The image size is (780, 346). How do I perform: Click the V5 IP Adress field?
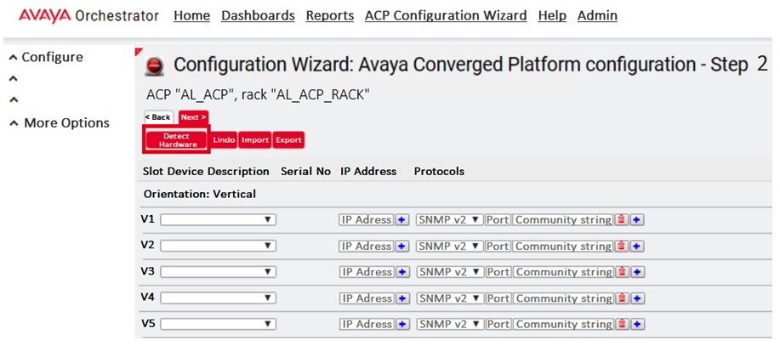(367, 324)
